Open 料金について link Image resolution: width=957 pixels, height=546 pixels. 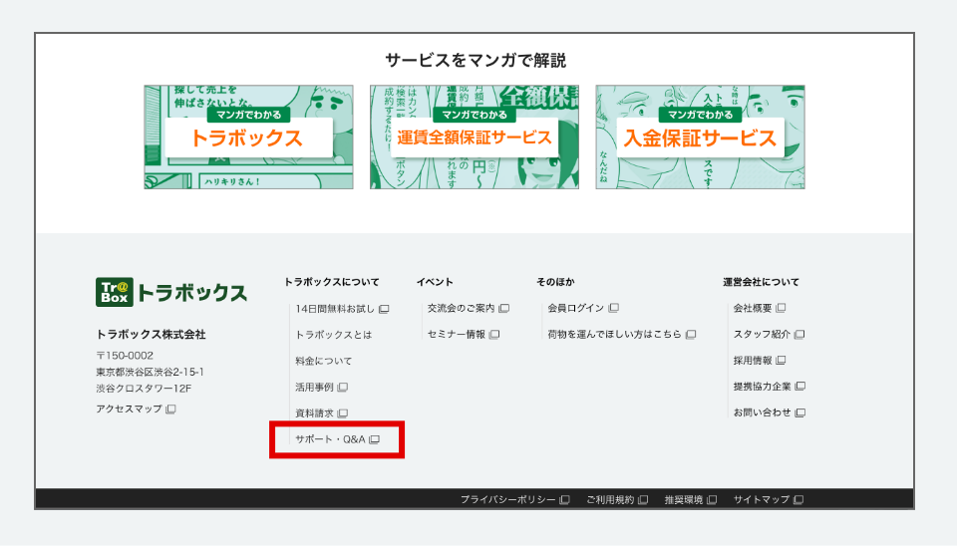[x=323, y=361]
